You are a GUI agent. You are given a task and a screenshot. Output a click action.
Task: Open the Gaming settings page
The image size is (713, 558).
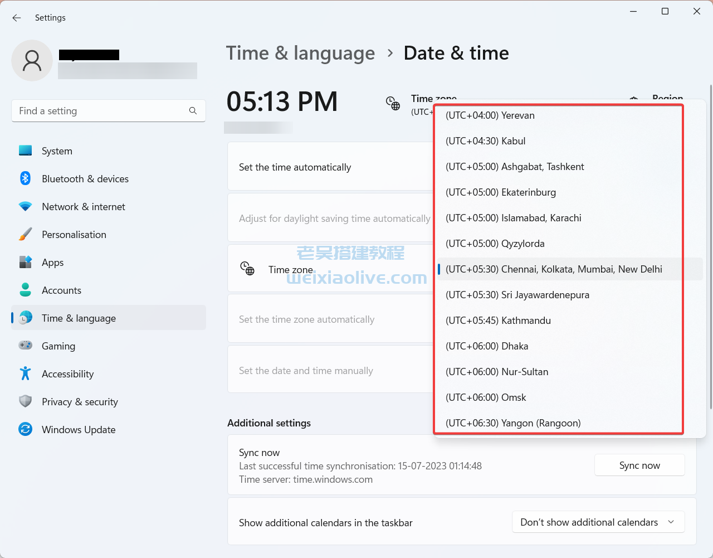[58, 346]
